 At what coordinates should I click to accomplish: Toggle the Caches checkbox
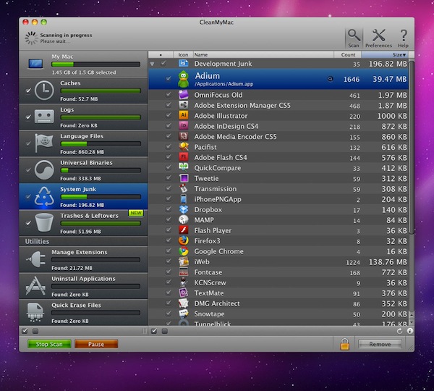pos(28,91)
